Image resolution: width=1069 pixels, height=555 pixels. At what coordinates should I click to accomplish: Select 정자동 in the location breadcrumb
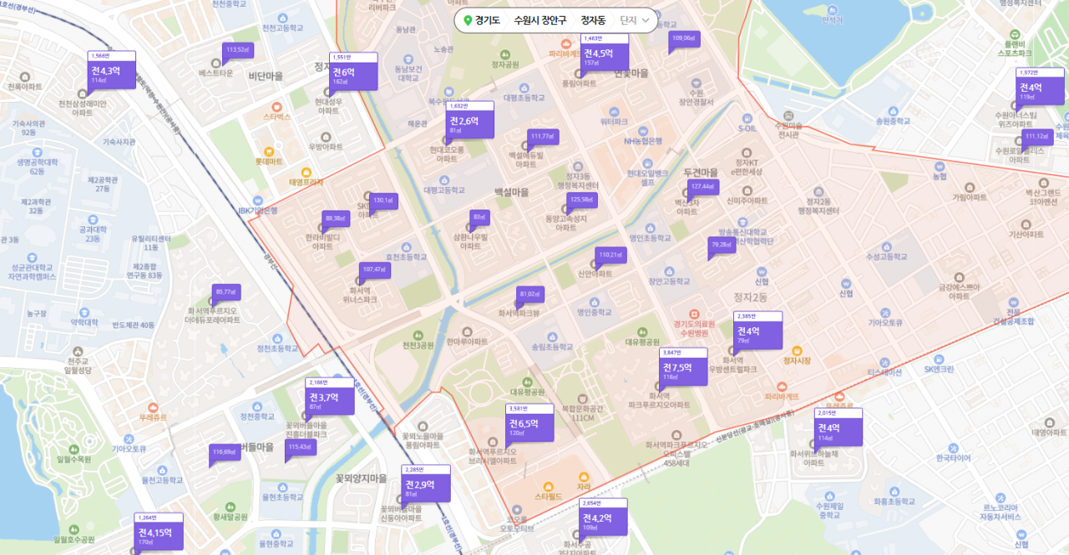pos(593,20)
